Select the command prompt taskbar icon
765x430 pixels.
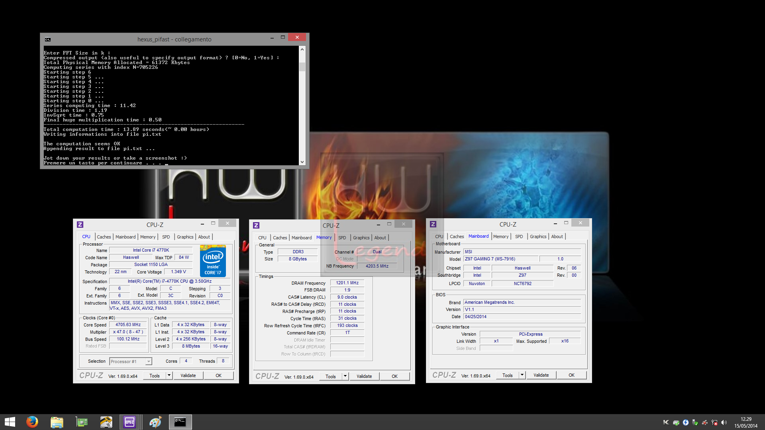[180, 422]
